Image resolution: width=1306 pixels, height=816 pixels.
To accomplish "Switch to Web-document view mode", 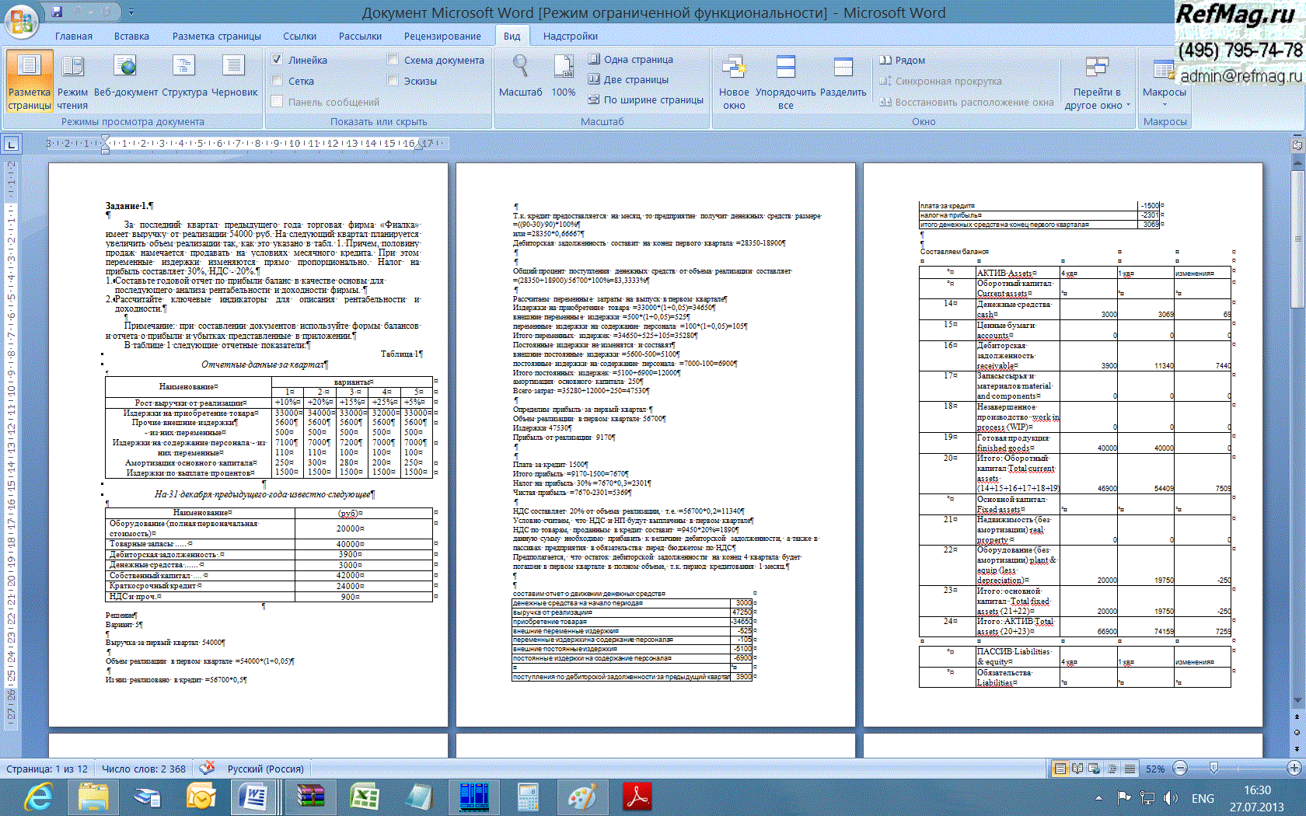I will coord(125,78).
